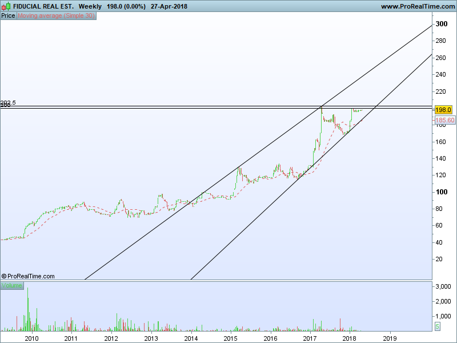
Task: Click the ProRealTime.com copyright text
Action: 28,276
